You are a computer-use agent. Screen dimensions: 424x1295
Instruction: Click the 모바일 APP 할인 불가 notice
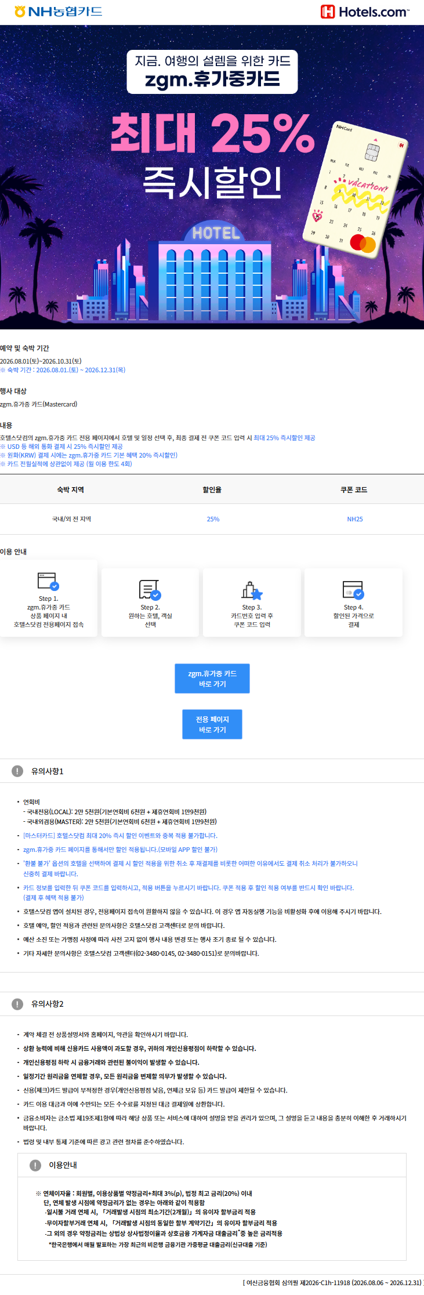[x=120, y=850]
